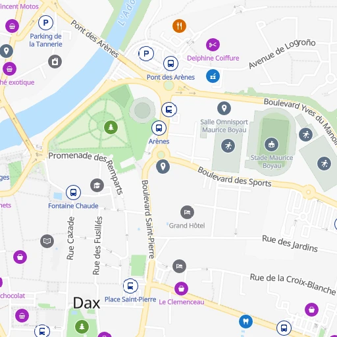The width and height of the screenshot is (337, 337).
Task: Select the green park tree icon near Arènes
Action: [111, 127]
